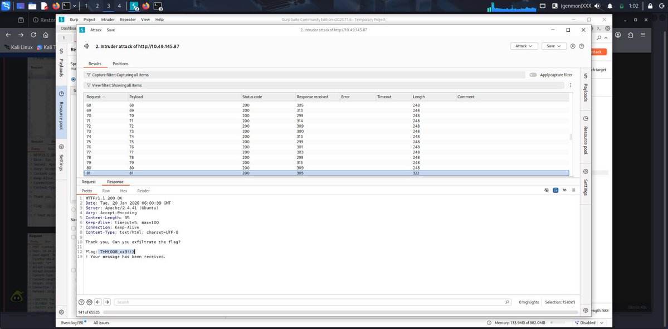Go to previous search match arrow
Screen dimensions: 668x329
click(x=98, y=302)
